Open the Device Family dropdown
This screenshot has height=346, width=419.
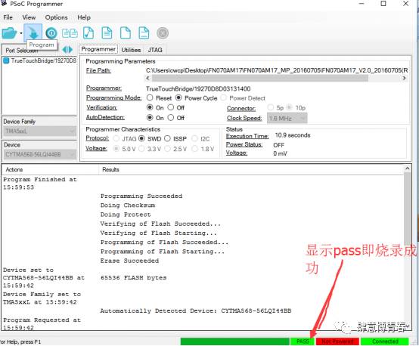[39, 131]
